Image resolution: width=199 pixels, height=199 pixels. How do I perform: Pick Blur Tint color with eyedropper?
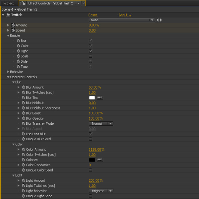pyautogui.click(x=100, y=98)
